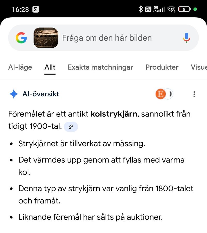Tap the "Fråga om den här bilden" field
Image resolution: width=207 pixels, height=233 pixels.
107,38
